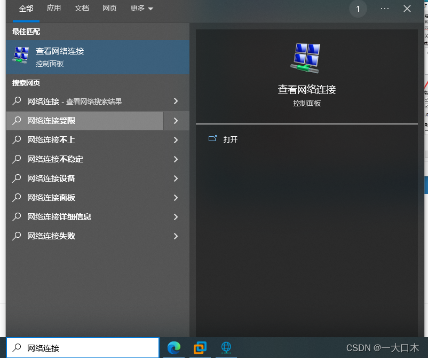This screenshot has width=428, height=358.
Task: Expand arrow beside 网络连接详细信息
Action: [x=176, y=217]
